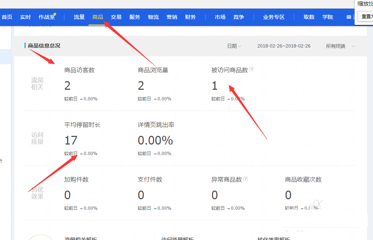Open the 财务 tab
Image resolution: width=373 pixels, height=240 pixels.
[x=190, y=17]
